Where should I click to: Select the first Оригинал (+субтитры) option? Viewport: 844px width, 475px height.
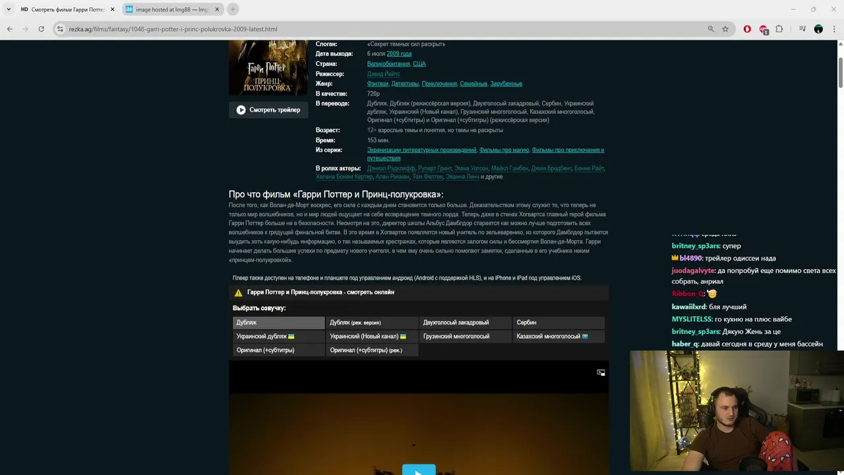(278, 350)
